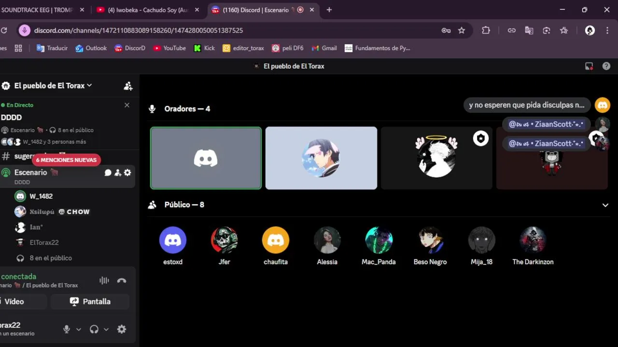Open Chrome three-dot menu
Image resolution: width=618 pixels, height=347 pixels.
(x=607, y=30)
